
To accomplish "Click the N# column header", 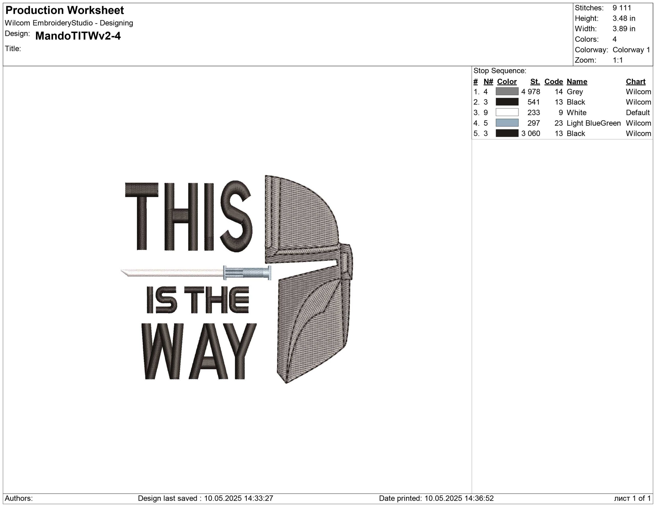I will pos(488,82).
